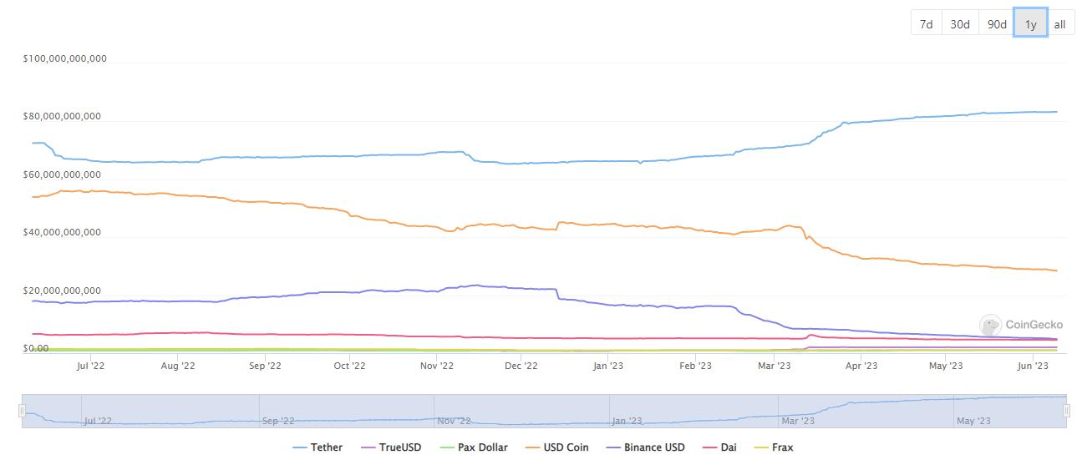The height and width of the screenshot is (460, 1077).
Task: Click the Tether blue legend line marker
Action: [x=300, y=447]
